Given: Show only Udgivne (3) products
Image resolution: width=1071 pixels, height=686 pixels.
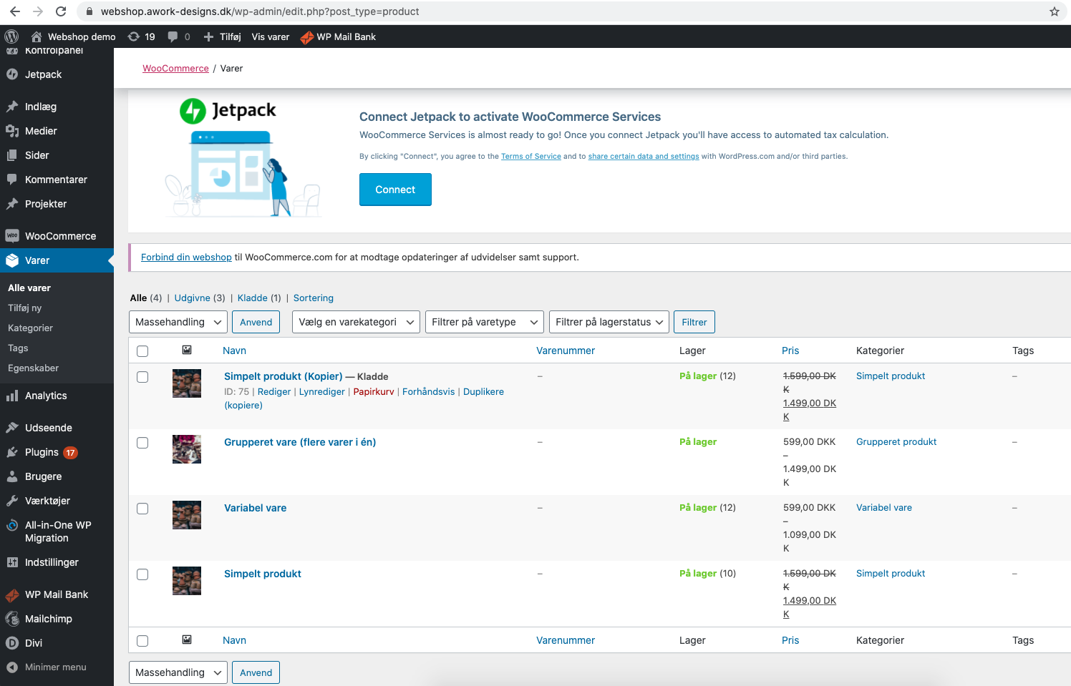Looking at the screenshot, I should [x=200, y=298].
